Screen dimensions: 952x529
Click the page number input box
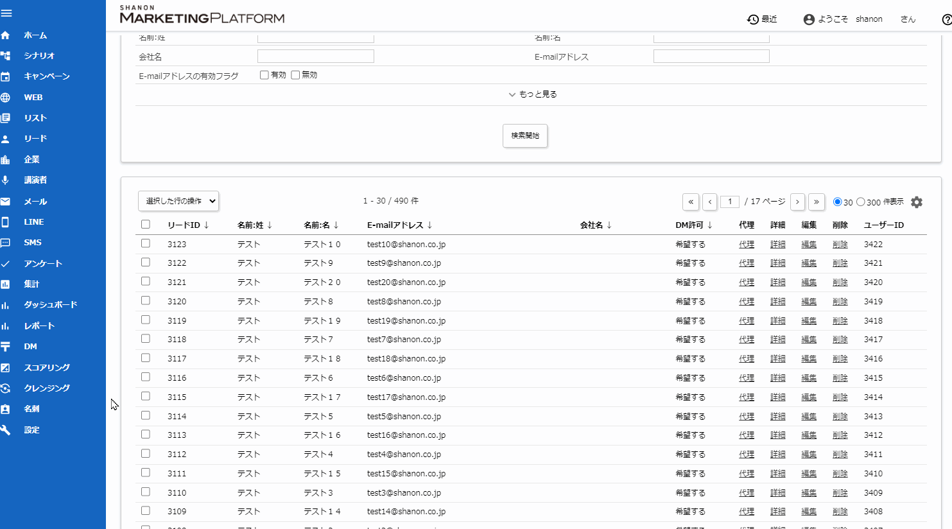point(730,202)
